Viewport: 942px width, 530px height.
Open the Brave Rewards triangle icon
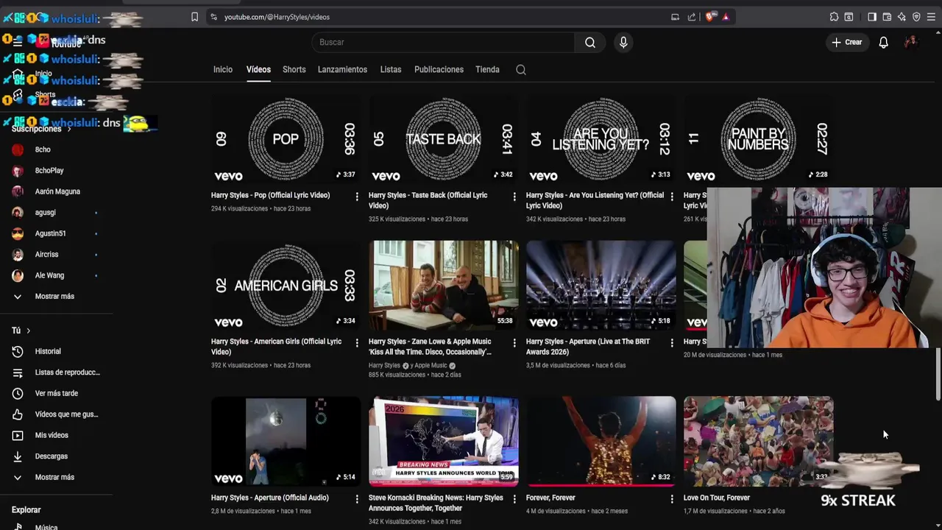726,17
